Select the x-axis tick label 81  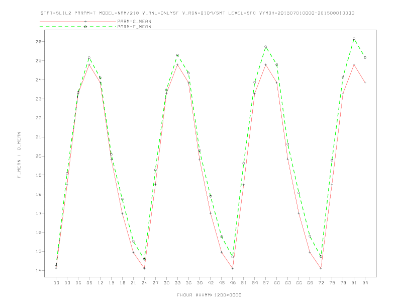click(354, 283)
